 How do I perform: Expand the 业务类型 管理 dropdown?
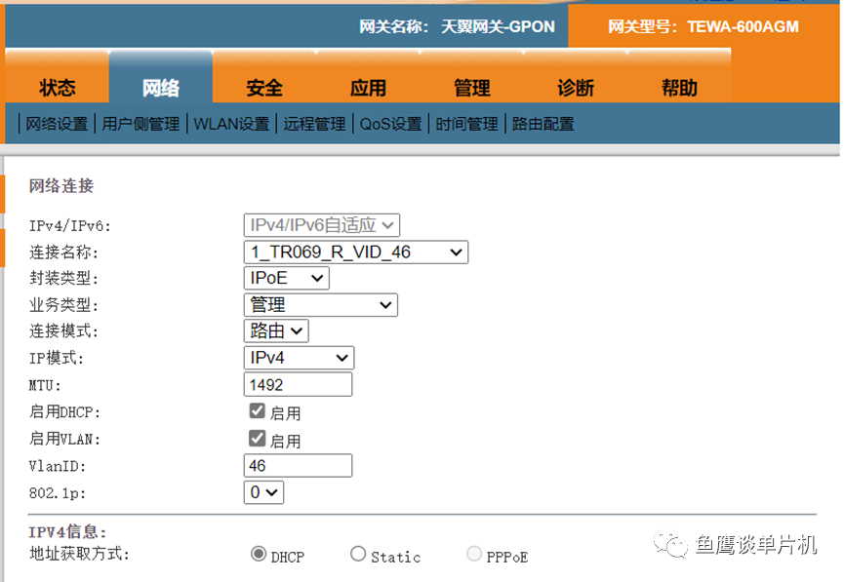pyautogui.click(x=321, y=305)
